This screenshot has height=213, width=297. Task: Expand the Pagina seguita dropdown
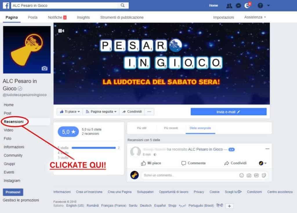101,112
